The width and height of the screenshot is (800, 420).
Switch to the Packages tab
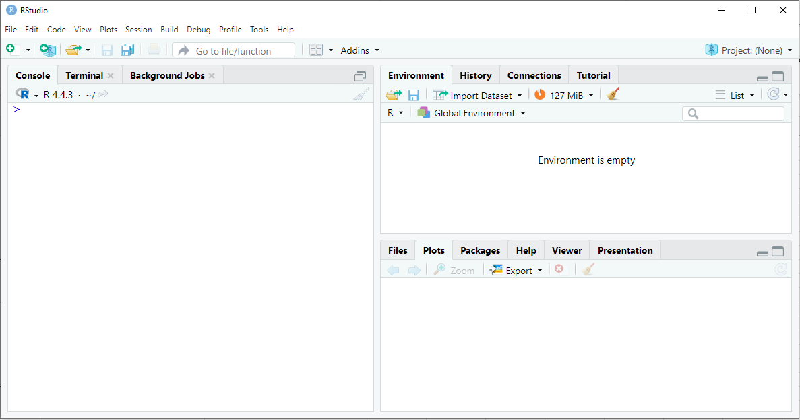click(x=480, y=250)
